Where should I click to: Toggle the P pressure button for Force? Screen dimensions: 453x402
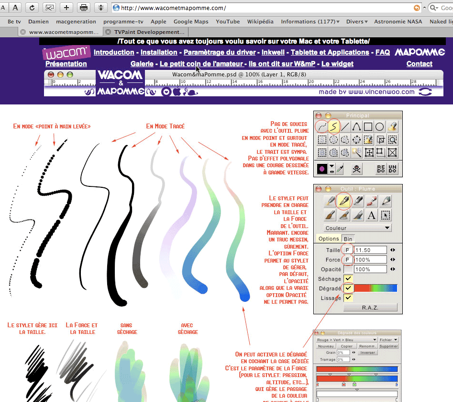[348, 260]
